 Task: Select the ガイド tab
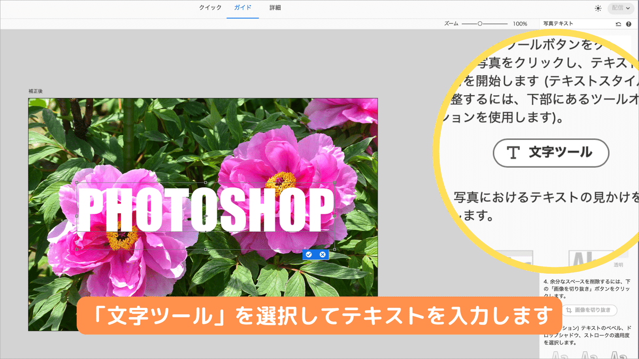[243, 8]
